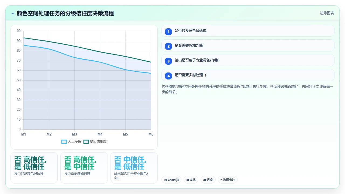The width and height of the screenshot is (345, 194).
Task: Select step 是否需要实时处理 in the list
Action: [248, 75]
